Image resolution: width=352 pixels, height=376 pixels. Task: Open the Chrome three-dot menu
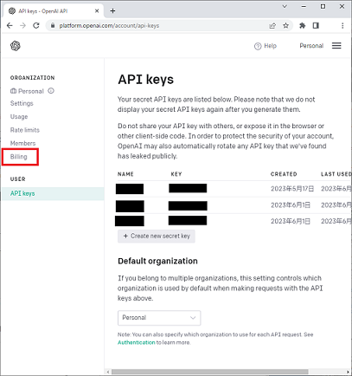[342, 26]
